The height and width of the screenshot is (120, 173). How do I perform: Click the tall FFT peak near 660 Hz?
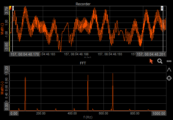pyautogui.click(x=113, y=92)
